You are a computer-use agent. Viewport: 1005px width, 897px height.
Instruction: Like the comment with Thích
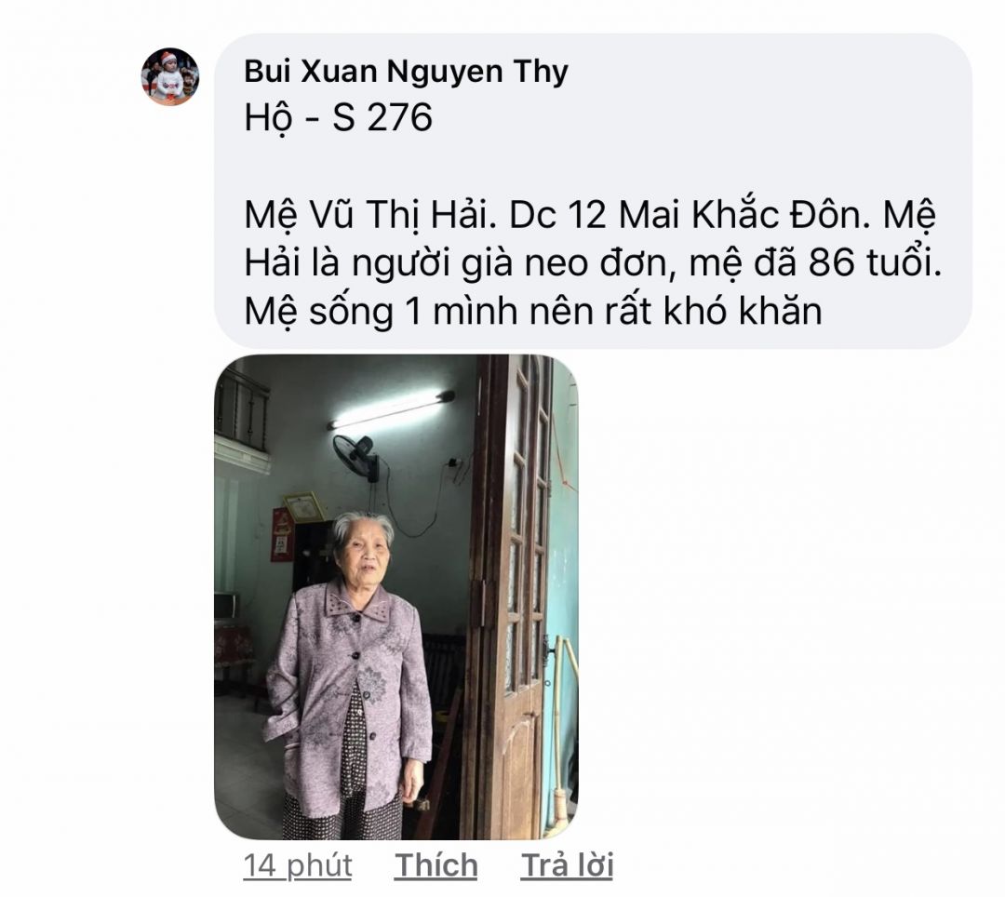(435, 865)
